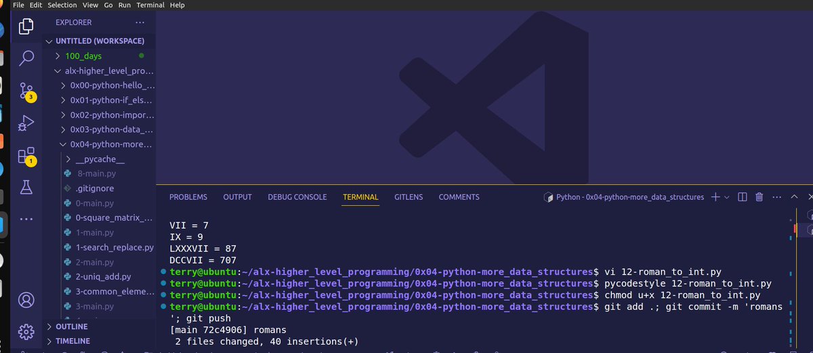Open the Run menu
The height and width of the screenshot is (353, 813).
click(125, 5)
